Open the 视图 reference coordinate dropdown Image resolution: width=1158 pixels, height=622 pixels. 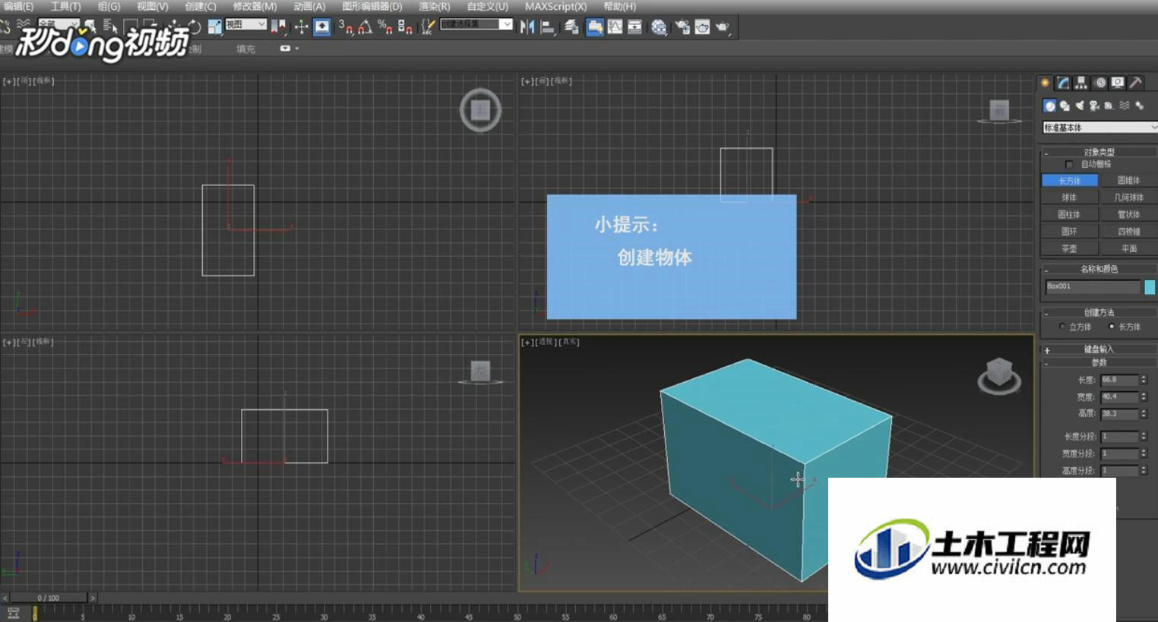[246, 24]
